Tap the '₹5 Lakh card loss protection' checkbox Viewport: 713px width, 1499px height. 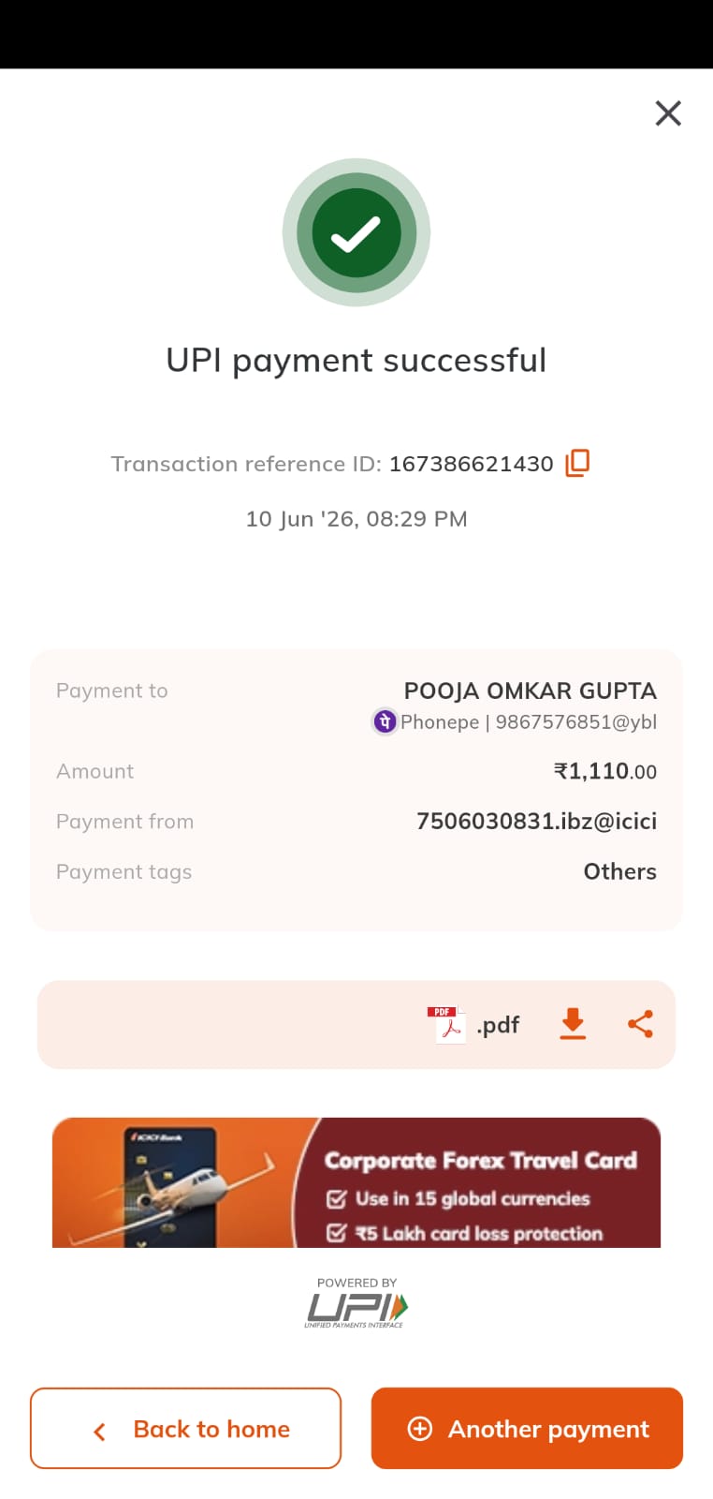(337, 1233)
